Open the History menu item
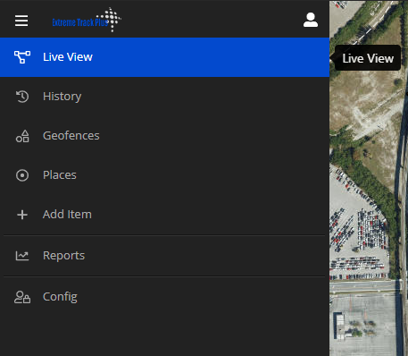Screen dimensions: 408x356 [x=164, y=97]
